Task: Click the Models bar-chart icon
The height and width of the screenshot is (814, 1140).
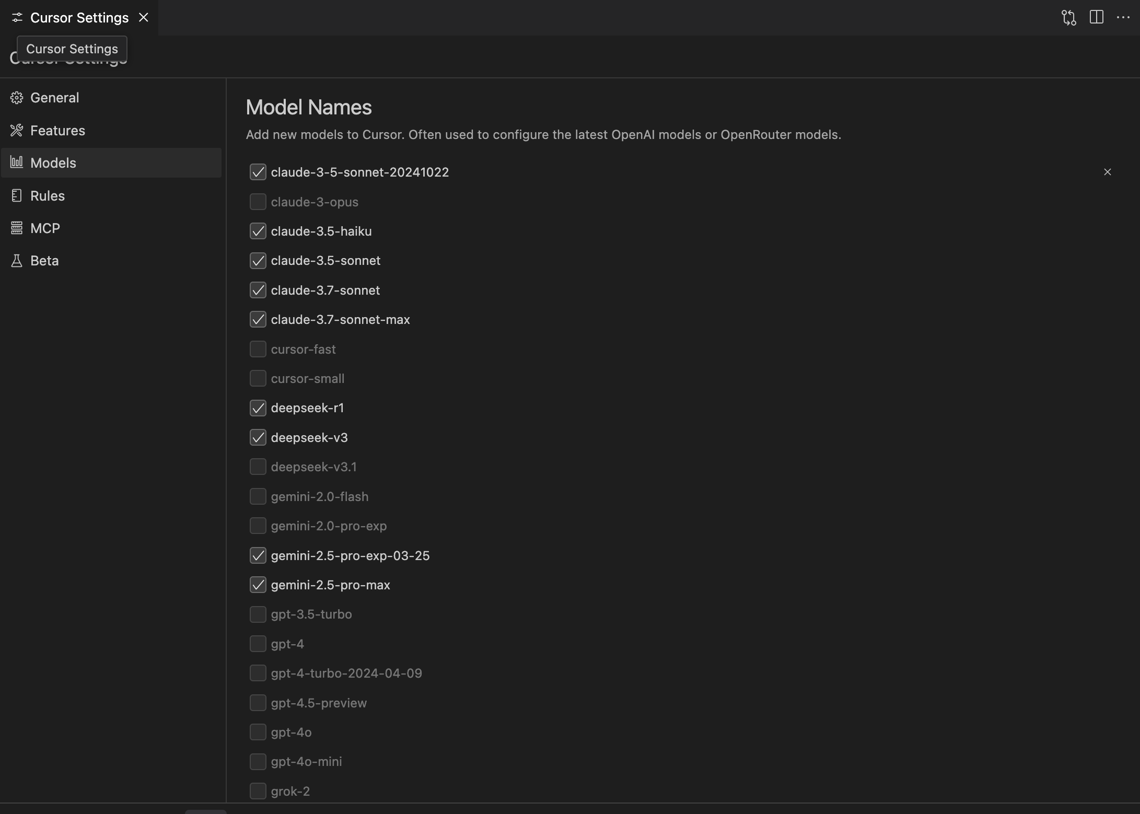Action: (x=17, y=162)
